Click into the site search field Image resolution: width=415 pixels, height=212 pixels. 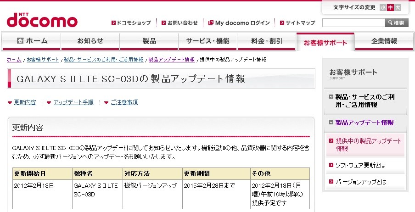coord(353,23)
